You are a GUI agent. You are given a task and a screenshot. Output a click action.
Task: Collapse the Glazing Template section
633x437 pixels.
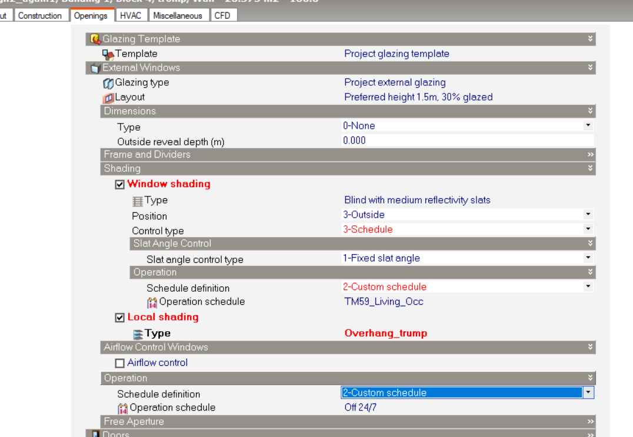(590, 39)
